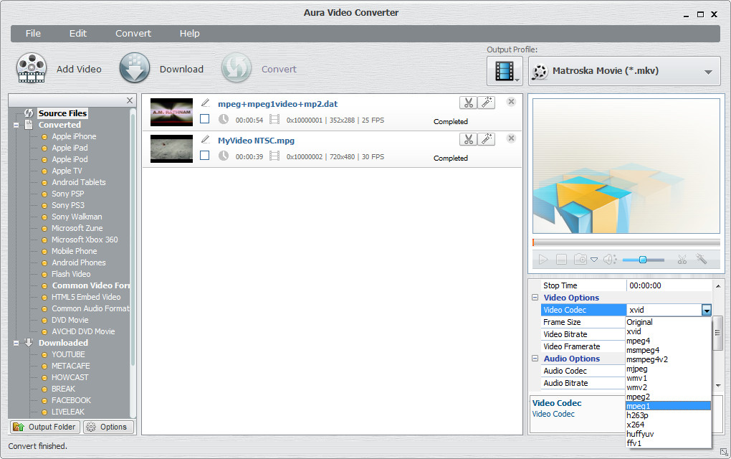Check the box for MyVideo NTSC.mpg
This screenshot has height=459, width=731.
205,156
